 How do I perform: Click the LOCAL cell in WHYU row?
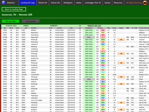[89, 37]
